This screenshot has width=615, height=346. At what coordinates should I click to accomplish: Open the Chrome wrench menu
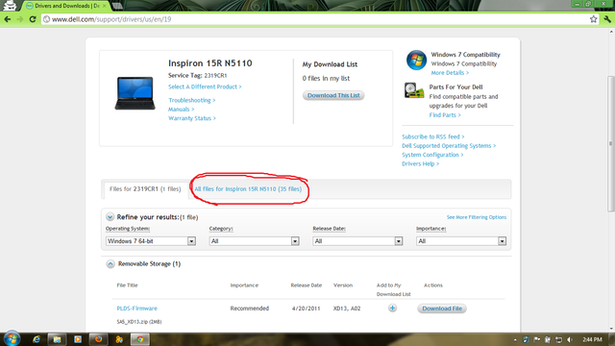pyautogui.click(x=607, y=19)
